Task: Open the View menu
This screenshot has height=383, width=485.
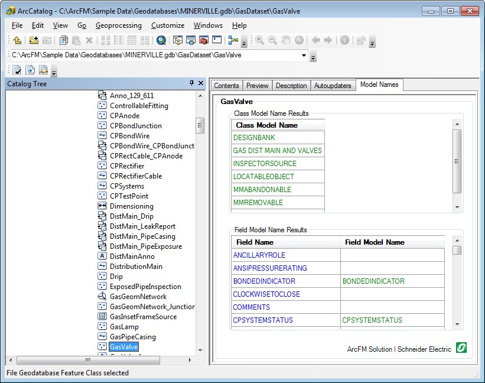Action: pos(60,25)
